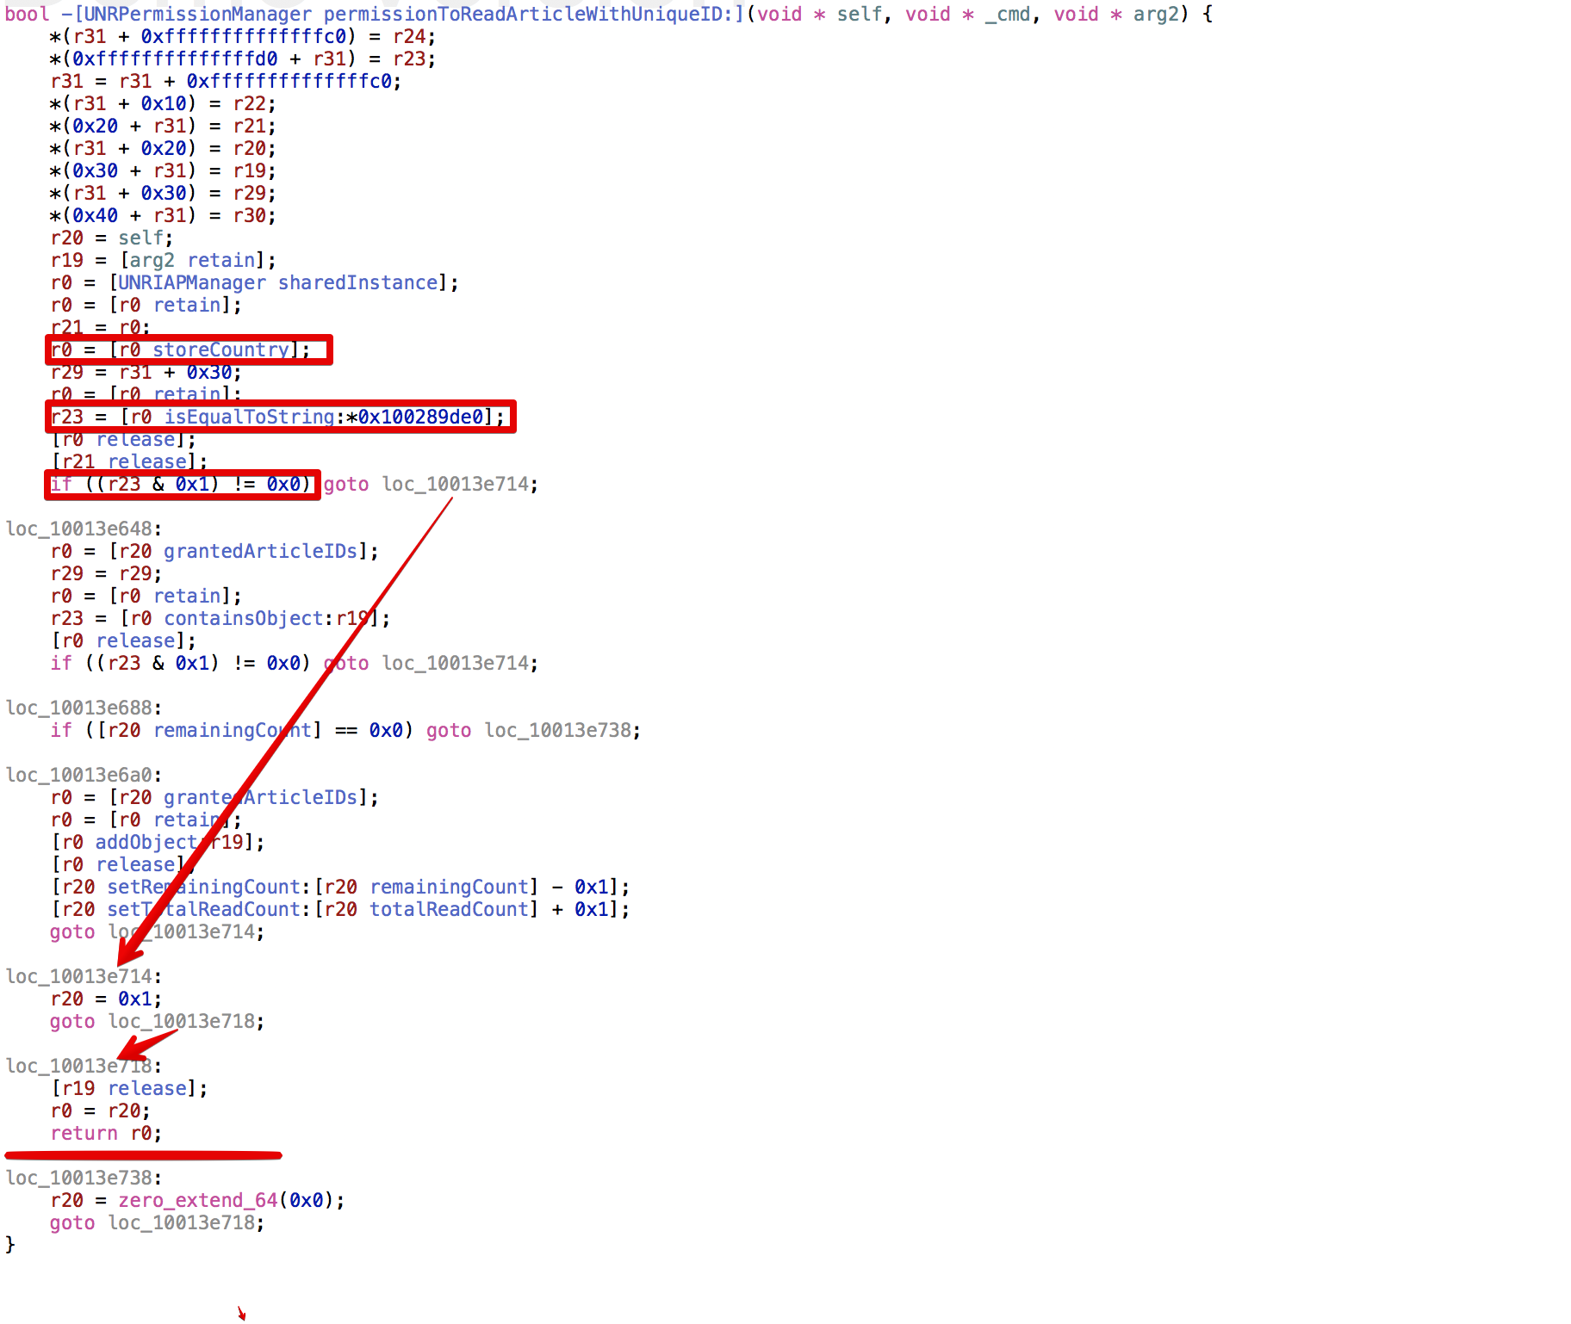Click the totalReadCount getter call
The height and width of the screenshot is (1324, 1571).
pyautogui.click(x=448, y=909)
